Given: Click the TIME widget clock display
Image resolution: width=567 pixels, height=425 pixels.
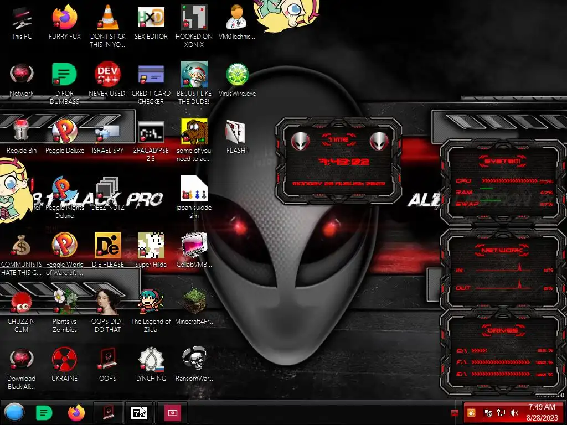Looking at the screenshot, I should tap(343, 162).
